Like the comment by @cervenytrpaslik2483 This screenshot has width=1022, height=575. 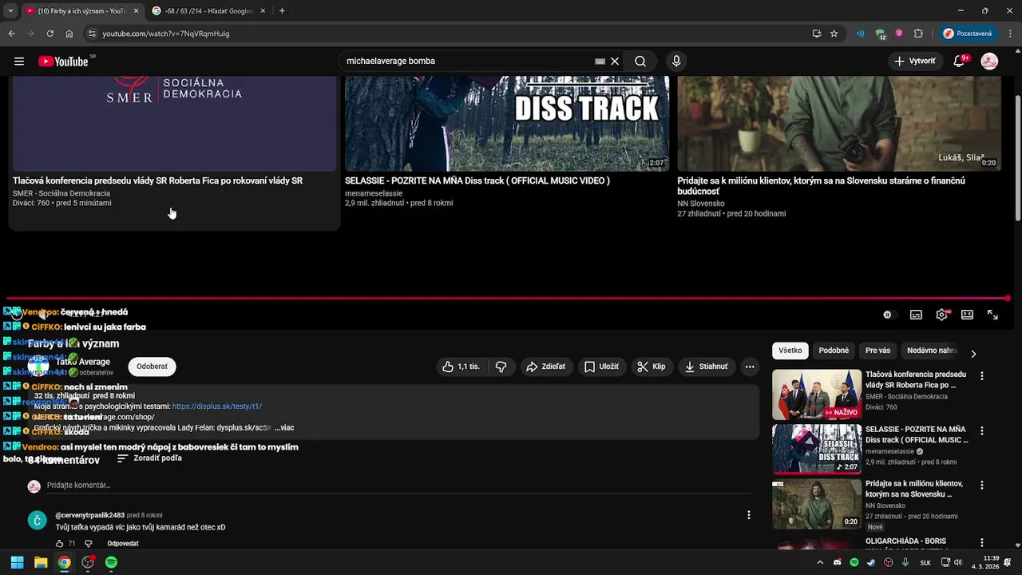[60, 544]
